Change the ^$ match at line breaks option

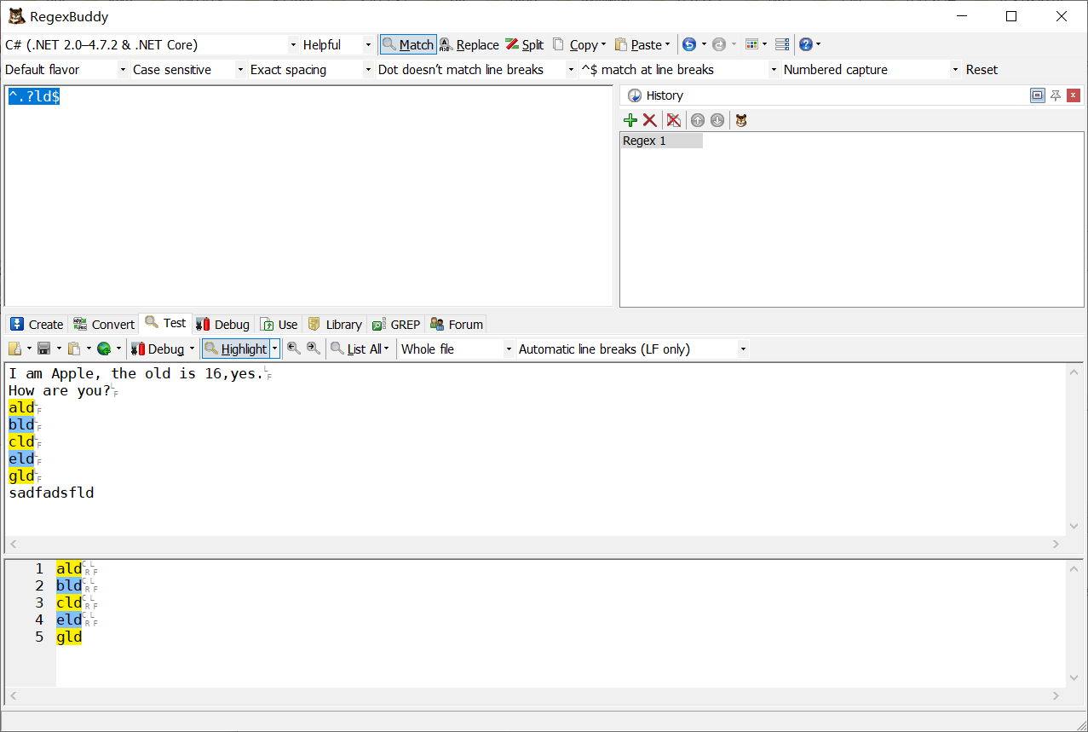tap(679, 69)
